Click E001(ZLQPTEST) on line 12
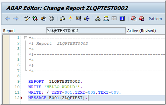This screenshot has width=166, height=105. tap(67, 98)
